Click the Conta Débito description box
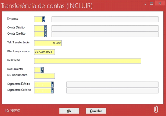The image size is (166, 116). pos(105,28)
